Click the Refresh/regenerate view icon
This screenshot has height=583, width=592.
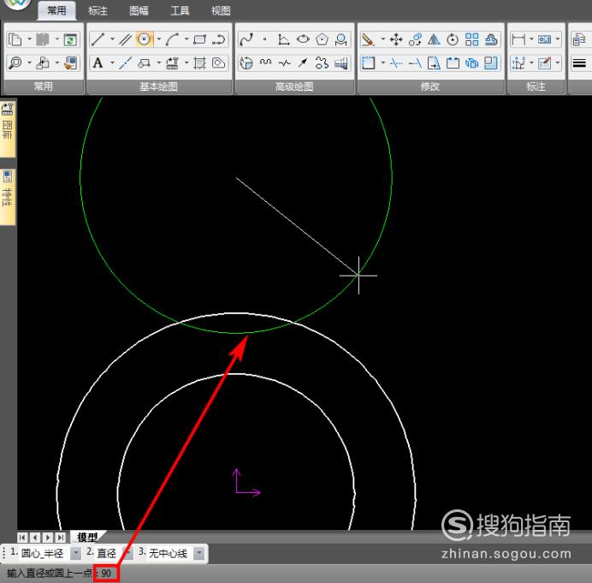[70, 39]
